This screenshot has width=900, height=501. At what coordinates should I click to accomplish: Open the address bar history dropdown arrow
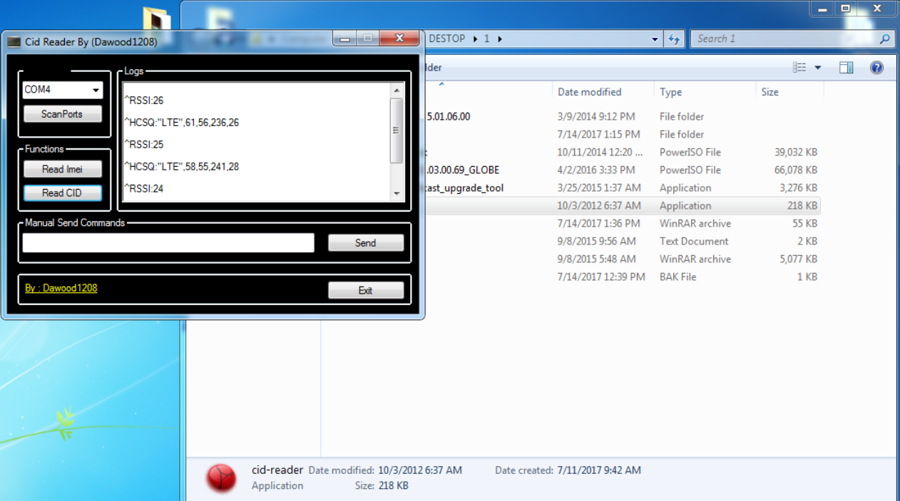click(655, 38)
